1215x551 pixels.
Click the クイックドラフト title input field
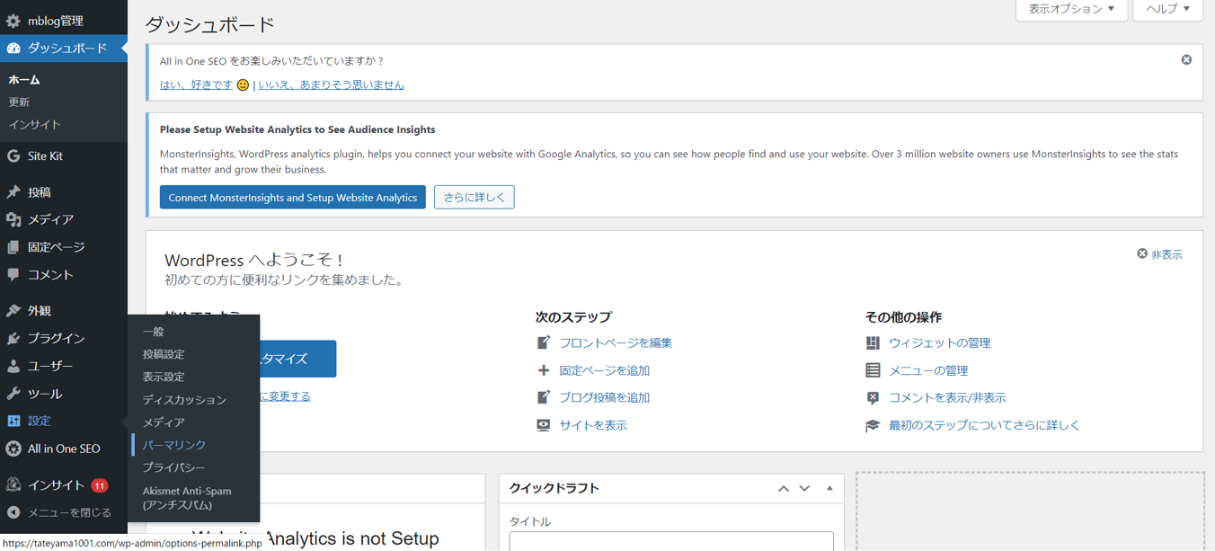(x=670, y=541)
